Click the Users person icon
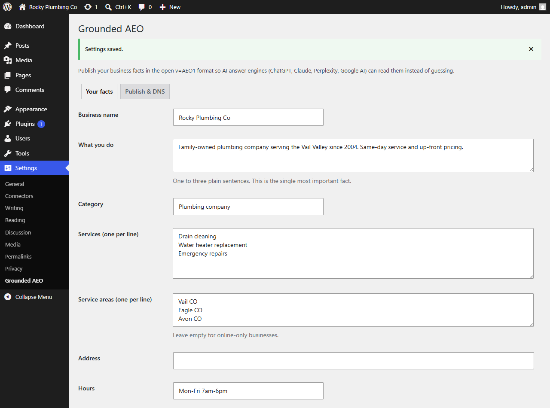The image size is (550, 408). pos(8,138)
